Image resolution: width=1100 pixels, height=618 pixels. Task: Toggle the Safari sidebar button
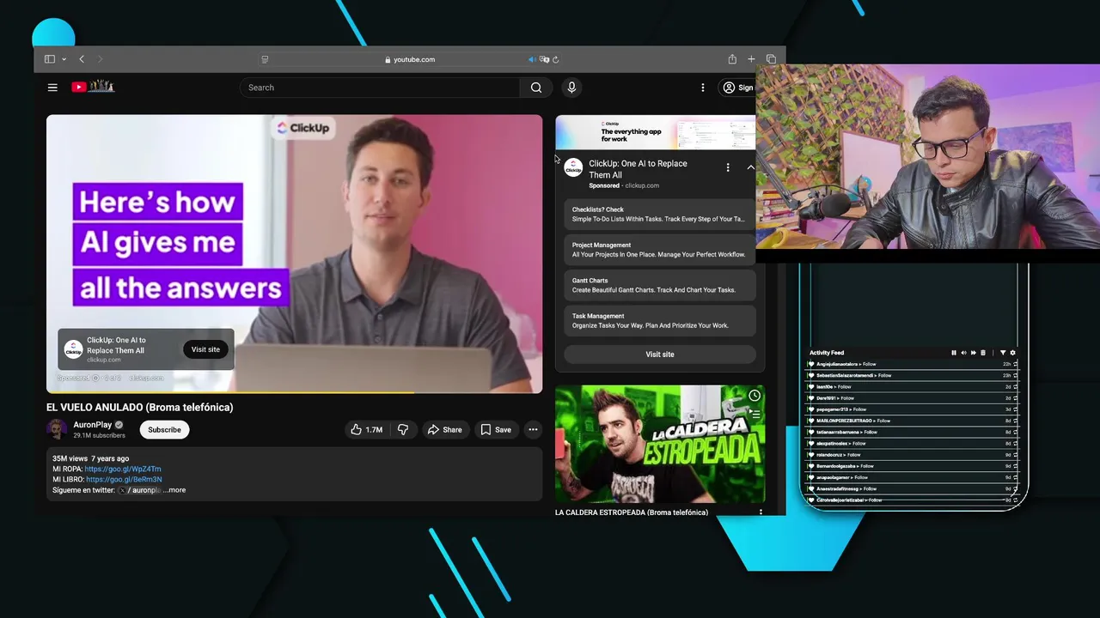50,59
